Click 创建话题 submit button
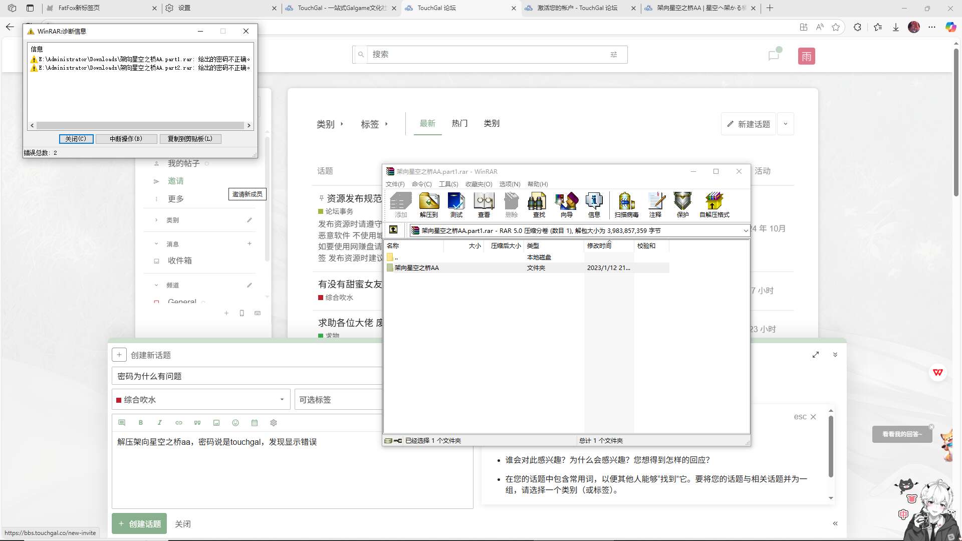Screen dimensions: 962x541 tap(139, 523)
